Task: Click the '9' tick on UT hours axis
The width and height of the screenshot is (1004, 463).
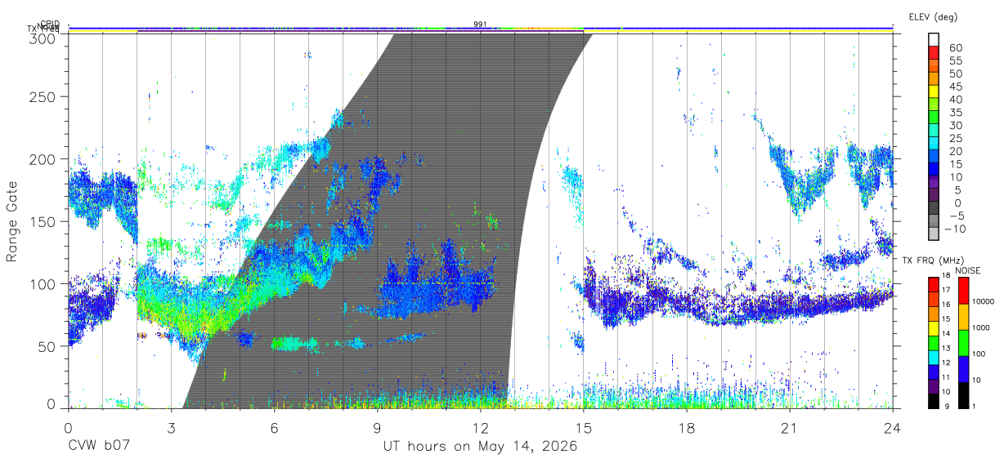Action: 377,427
